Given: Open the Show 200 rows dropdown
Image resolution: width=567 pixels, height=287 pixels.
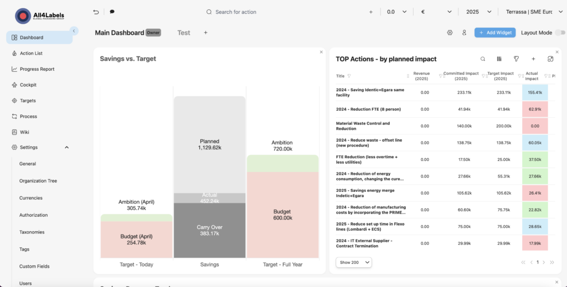Looking at the screenshot, I should pos(353,262).
